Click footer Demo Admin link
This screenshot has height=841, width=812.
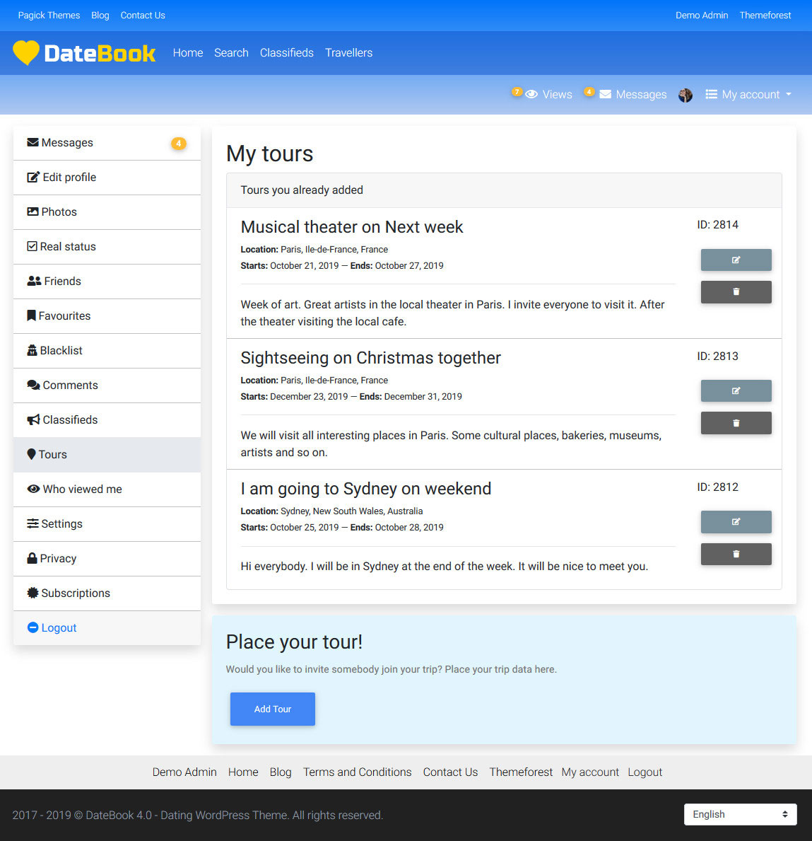[184, 772]
